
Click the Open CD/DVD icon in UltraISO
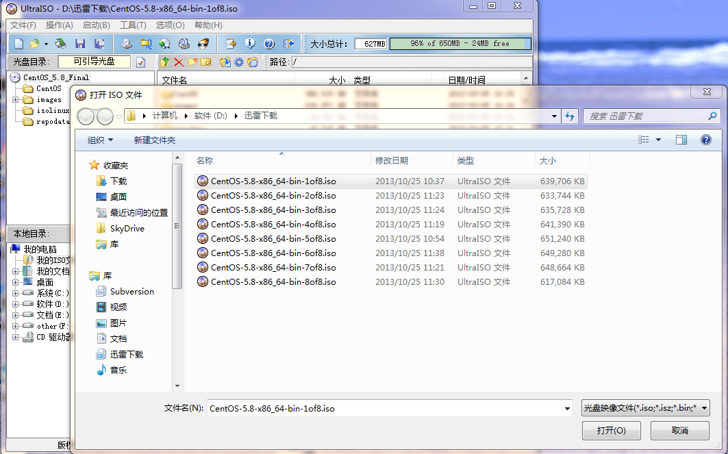(60, 44)
